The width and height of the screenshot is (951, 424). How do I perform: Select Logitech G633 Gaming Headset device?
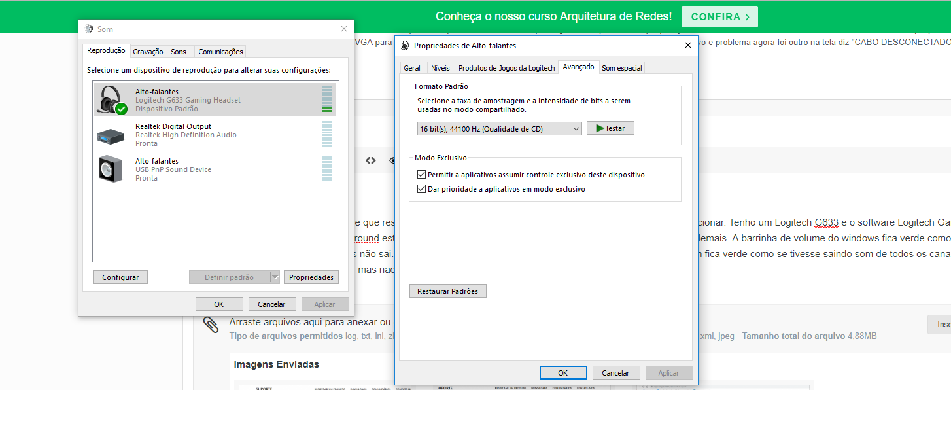pos(215,99)
